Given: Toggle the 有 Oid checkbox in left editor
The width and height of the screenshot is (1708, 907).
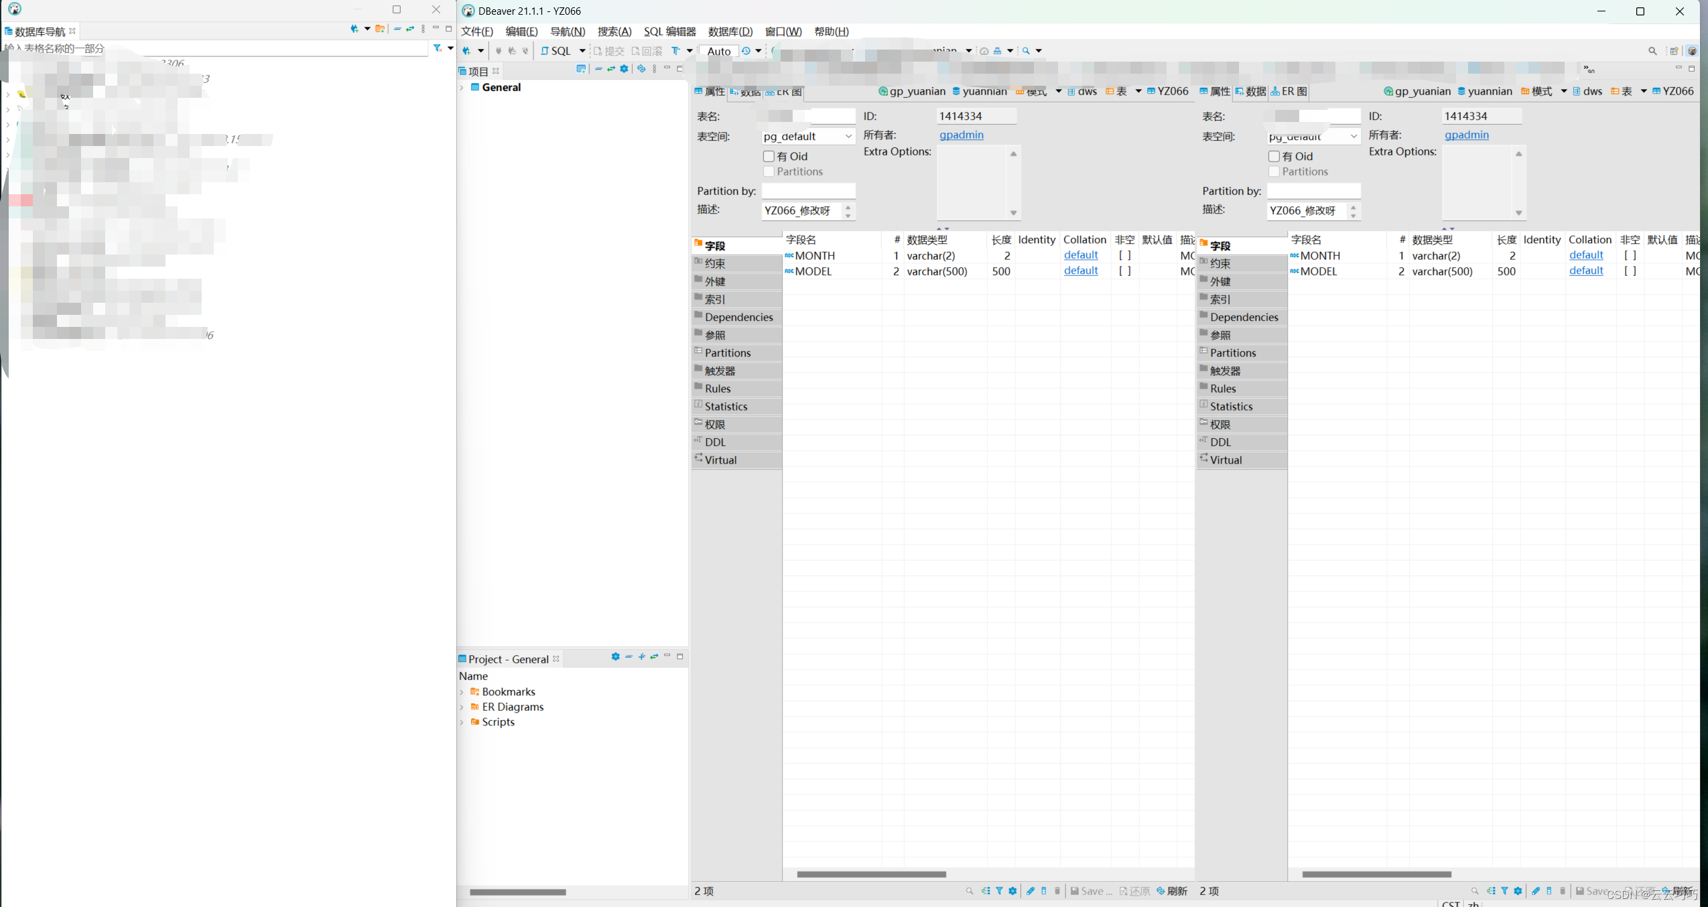Looking at the screenshot, I should pyautogui.click(x=769, y=156).
